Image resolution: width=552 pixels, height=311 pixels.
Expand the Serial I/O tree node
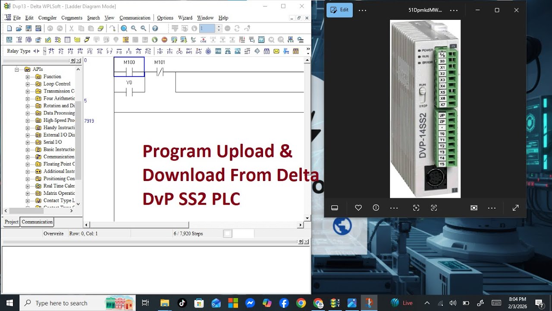[x=28, y=142]
